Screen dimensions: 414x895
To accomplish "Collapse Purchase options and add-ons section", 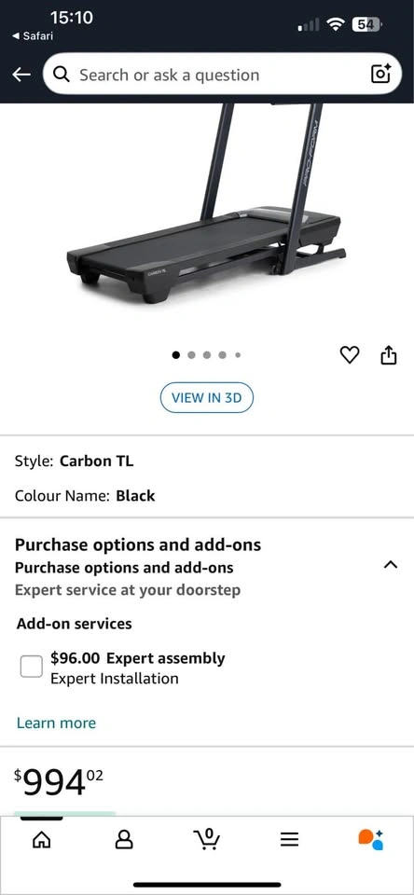I will coord(391,565).
